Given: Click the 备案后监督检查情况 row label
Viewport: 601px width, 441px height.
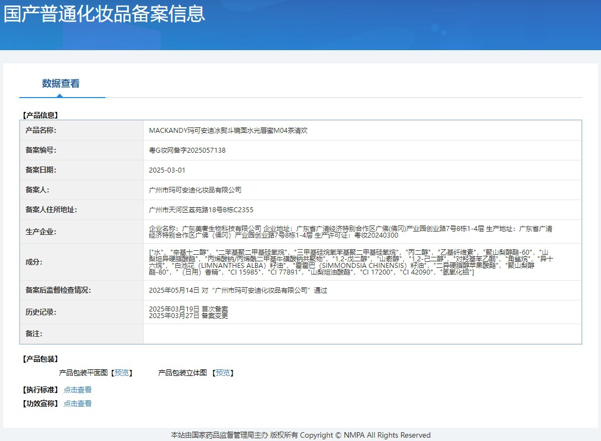Looking at the screenshot, I should pyautogui.click(x=58, y=291).
